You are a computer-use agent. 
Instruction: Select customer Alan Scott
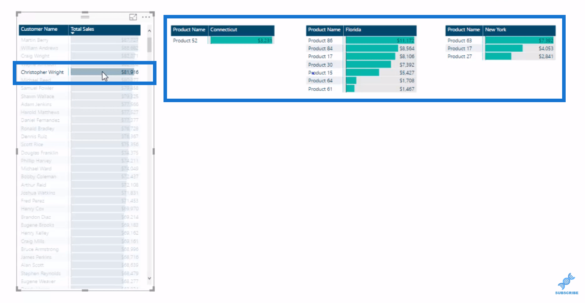32,265
